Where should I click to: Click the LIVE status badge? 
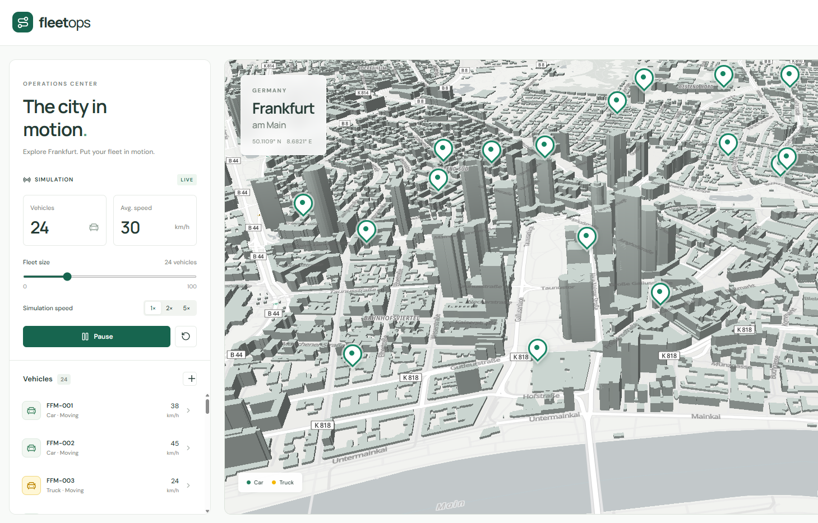(187, 180)
